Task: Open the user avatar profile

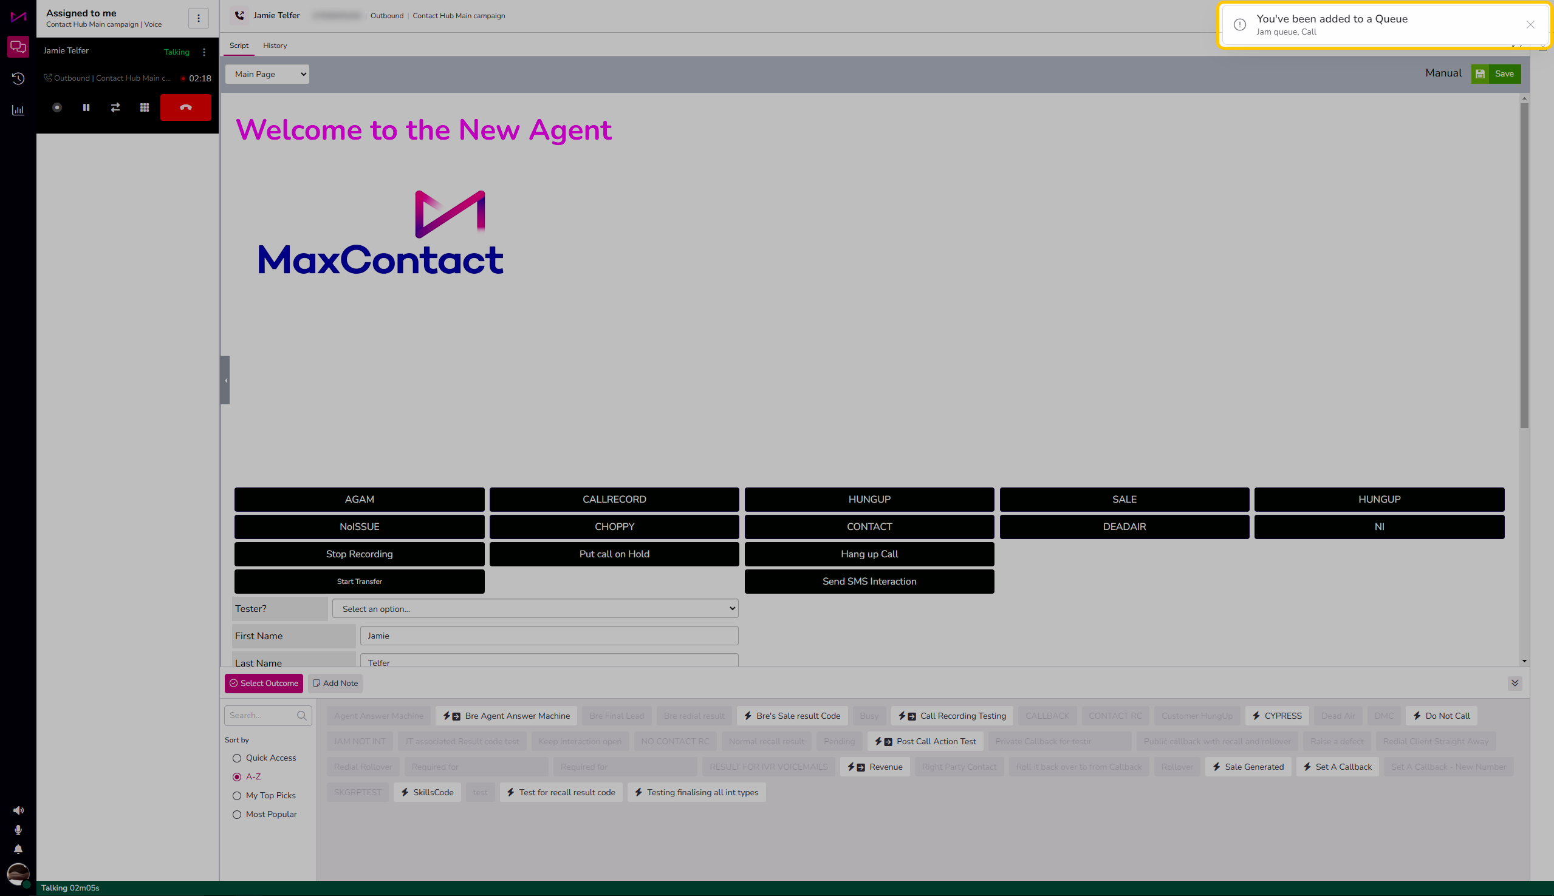Action: coord(18,874)
